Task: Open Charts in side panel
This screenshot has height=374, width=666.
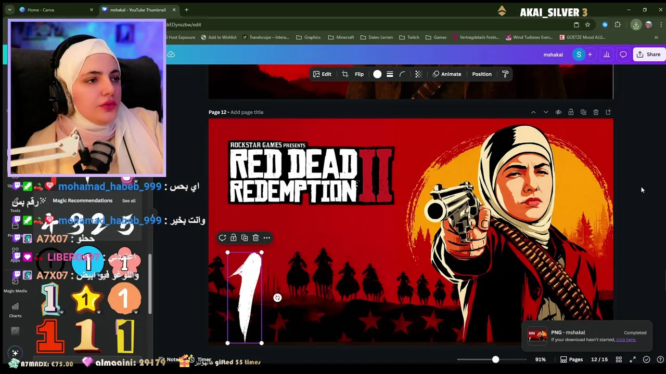Action: [15, 310]
